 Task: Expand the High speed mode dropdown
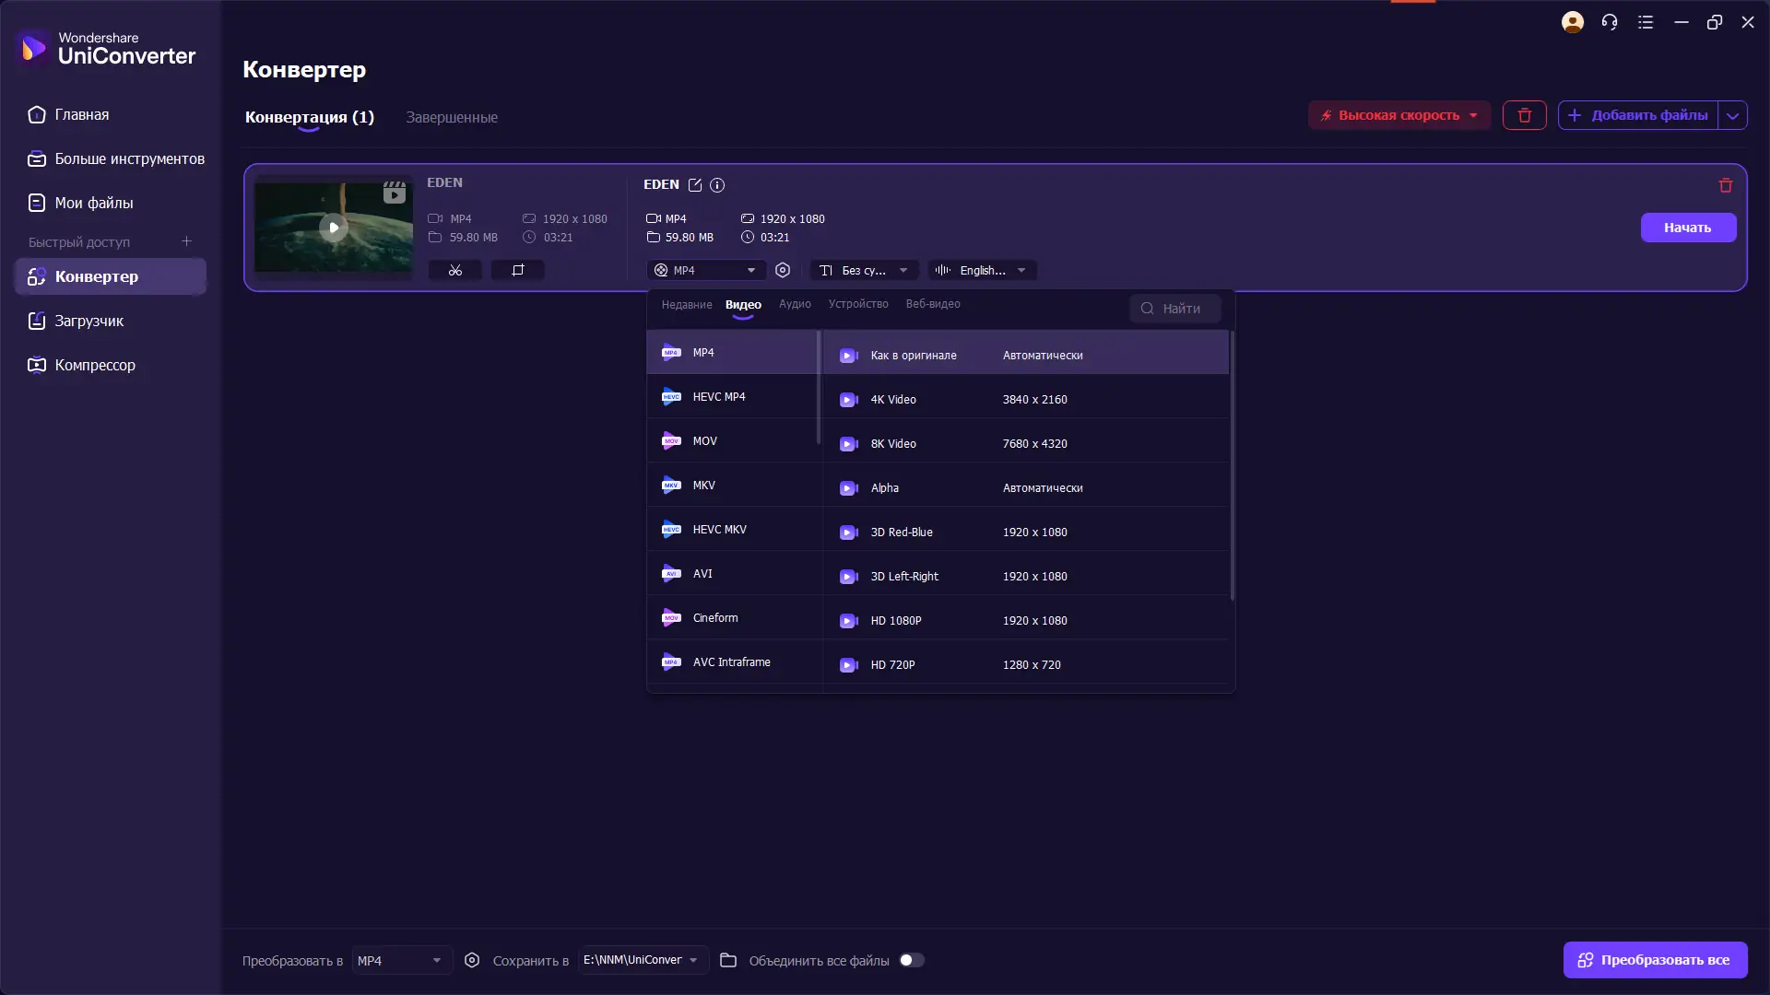[1473, 115]
